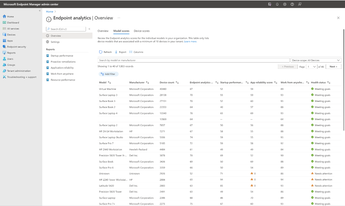
Task: Click the Virtual Machine model cell
Action: (107, 89)
